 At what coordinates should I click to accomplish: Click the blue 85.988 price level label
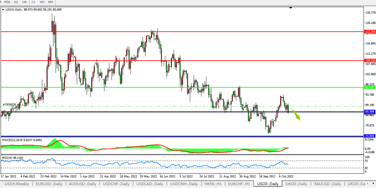(x=370, y=111)
